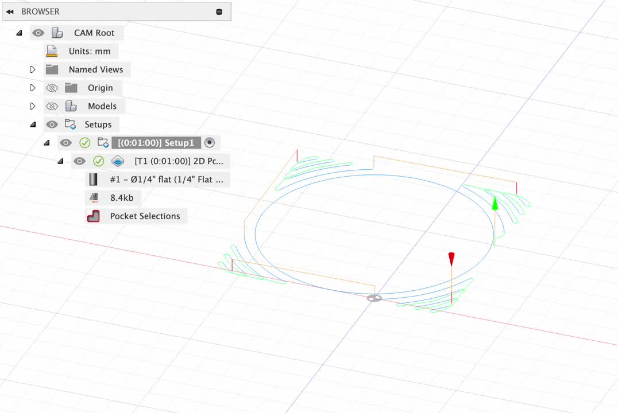Image resolution: width=618 pixels, height=413 pixels.
Task: Select the Named Views label
Action: pos(96,69)
